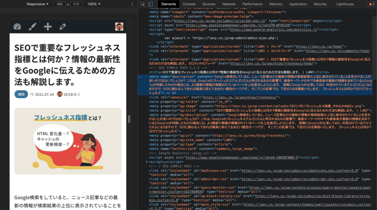Click the panel divider handle between page and DevTools
The image size is (377, 210).
click(x=129, y=119)
